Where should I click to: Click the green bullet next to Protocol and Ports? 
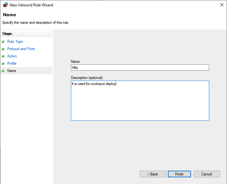point(3,49)
